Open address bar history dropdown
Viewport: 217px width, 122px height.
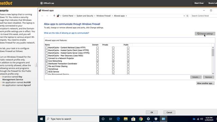[184, 16]
